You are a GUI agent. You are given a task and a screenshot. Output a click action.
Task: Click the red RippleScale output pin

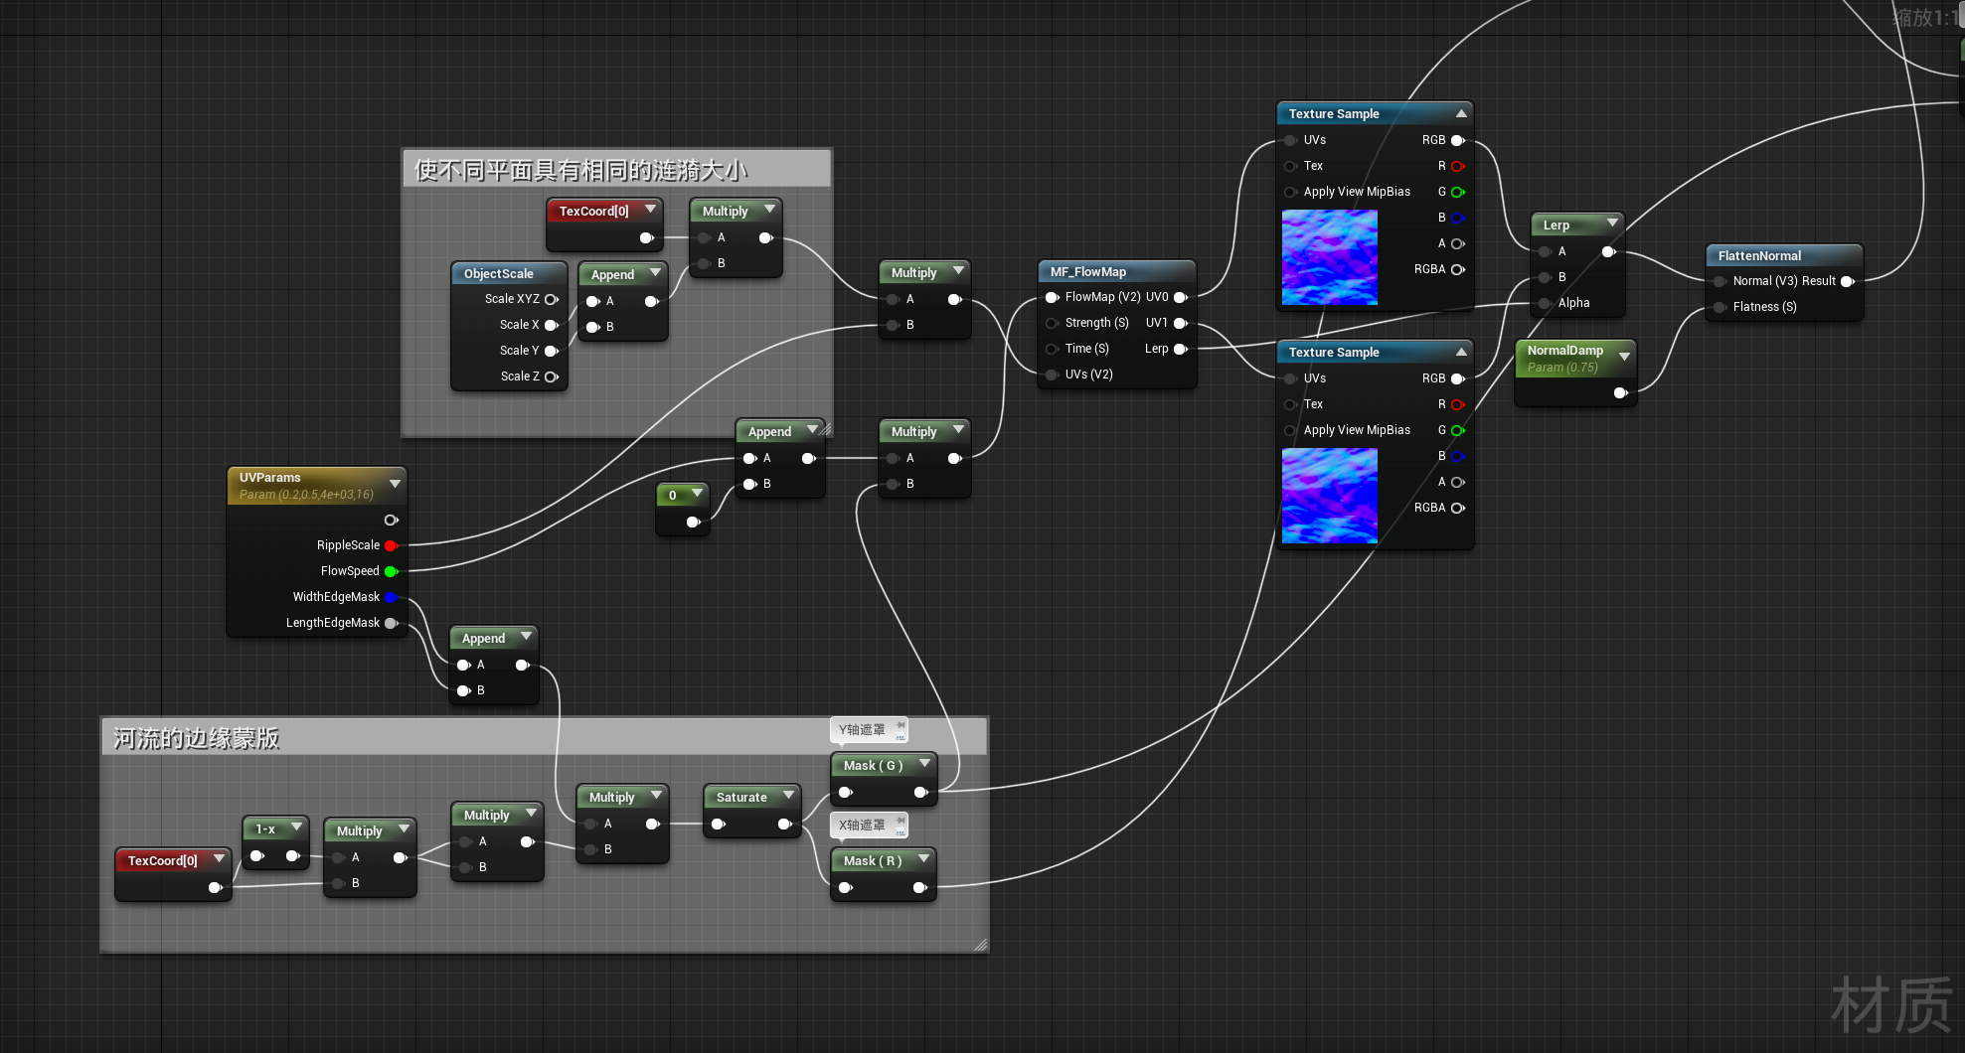pyautogui.click(x=391, y=545)
